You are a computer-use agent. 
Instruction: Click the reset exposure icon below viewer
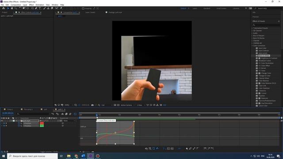[x=161, y=105]
